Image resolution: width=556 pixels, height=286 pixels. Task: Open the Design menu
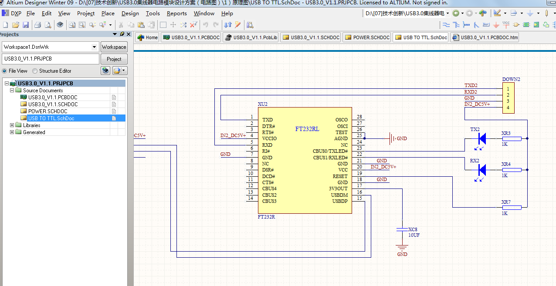point(130,13)
